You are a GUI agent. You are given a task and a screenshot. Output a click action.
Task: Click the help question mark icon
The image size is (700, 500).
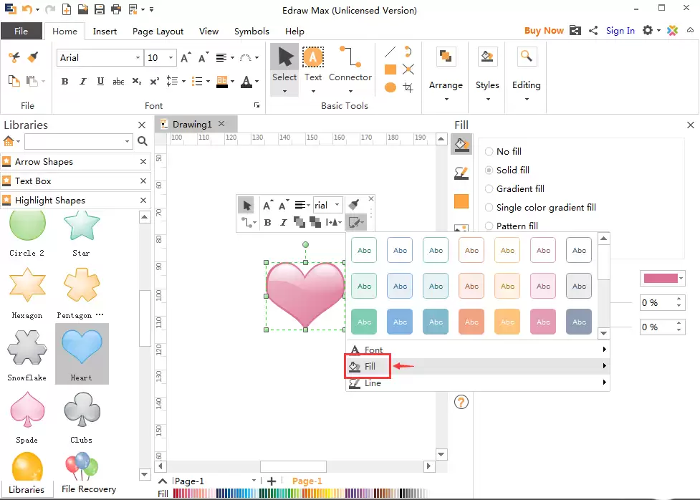coord(461,403)
